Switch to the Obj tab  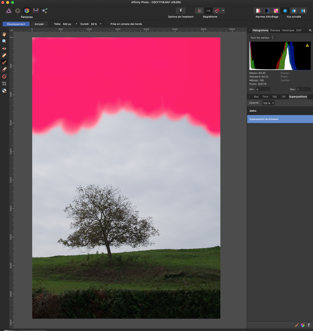tap(274, 97)
